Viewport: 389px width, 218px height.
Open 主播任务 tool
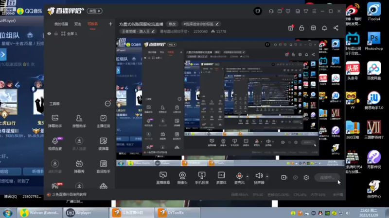point(104,121)
